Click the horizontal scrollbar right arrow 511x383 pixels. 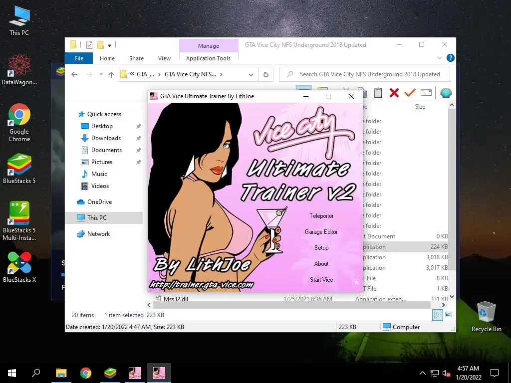(443, 305)
